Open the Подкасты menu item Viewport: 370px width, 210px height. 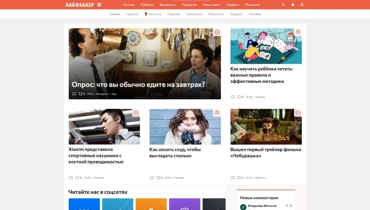(x=189, y=5)
